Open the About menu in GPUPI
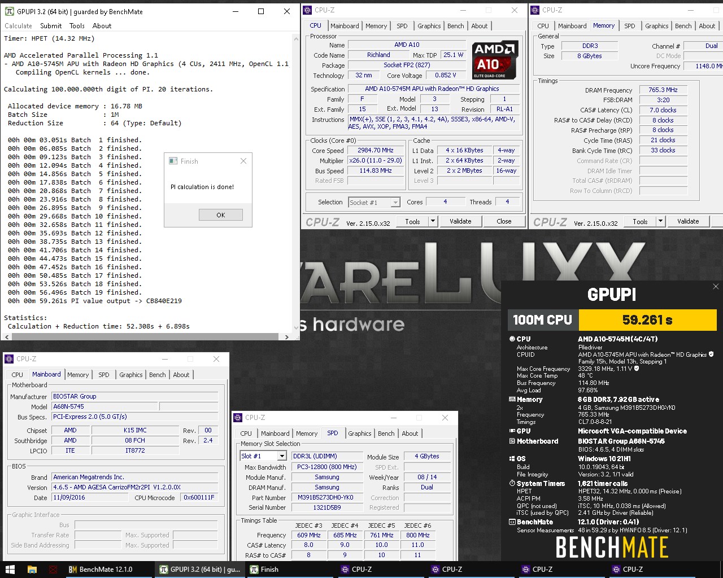Screen dimensions: 723x578 tap(102, 26)
